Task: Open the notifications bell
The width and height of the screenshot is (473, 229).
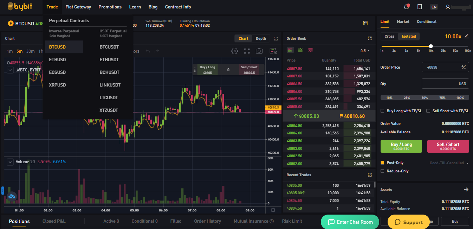Action: click(x=407, y=7)
